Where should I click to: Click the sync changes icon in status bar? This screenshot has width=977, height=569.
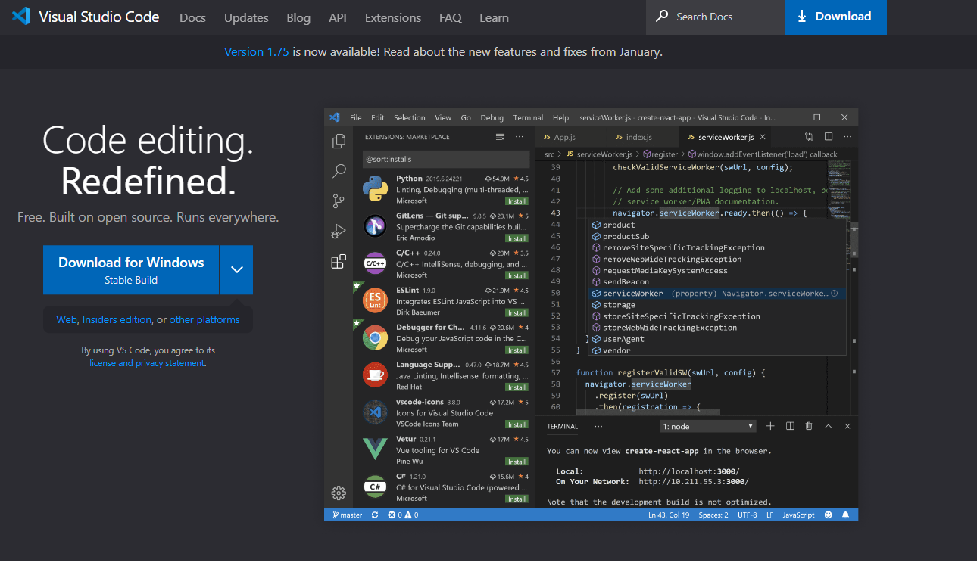coord(374,515)
